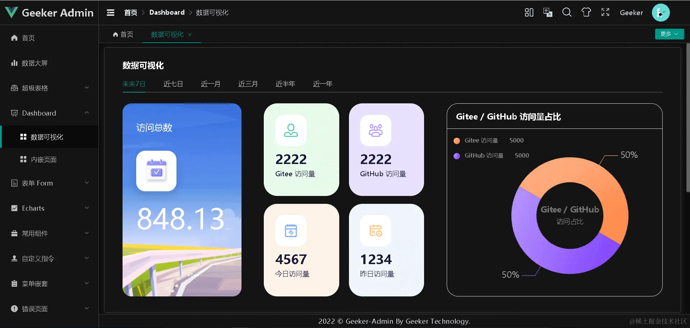Click the 菜单嵌套 clipboard icon
Viewport: 690px width, 328px height.
[14, 284]
